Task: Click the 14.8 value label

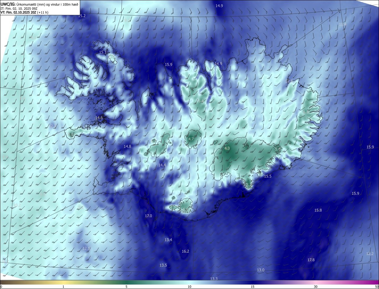Action: (x=127, y=146)
